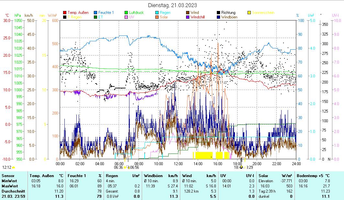Click the "Tag:2:39 h" sunshine duration
The image size is (344, 200).
pyautogui.click(x=267, y=191)
